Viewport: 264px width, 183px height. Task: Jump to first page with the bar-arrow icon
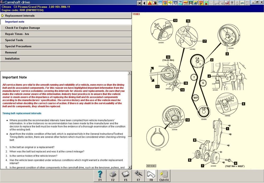(139, 3)
